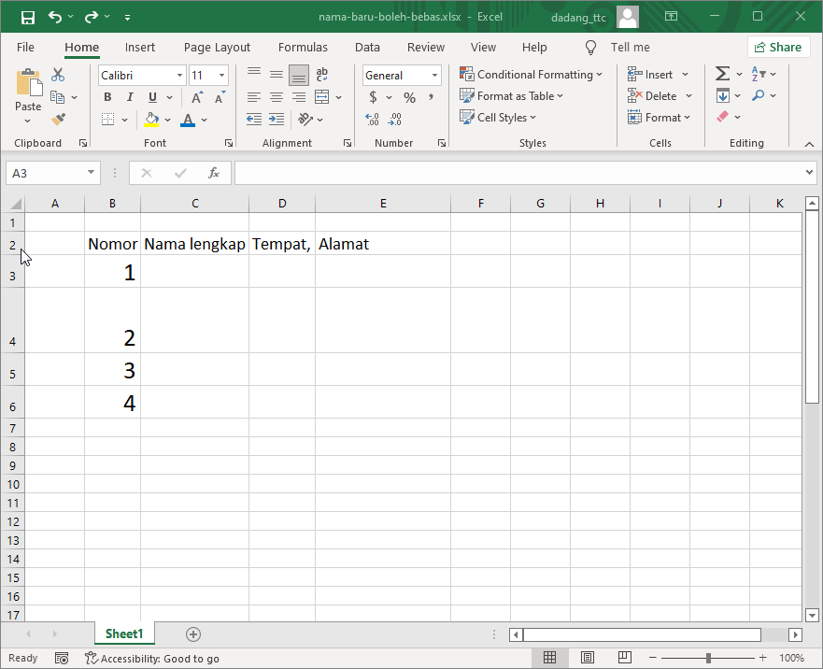Click the Increase Font Size icon

[x=197, y=97]
